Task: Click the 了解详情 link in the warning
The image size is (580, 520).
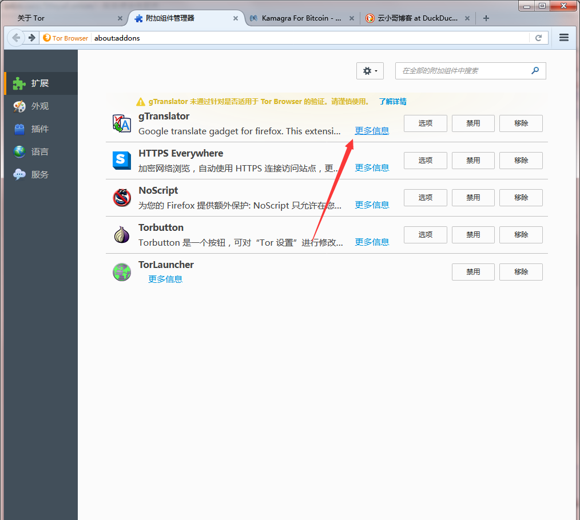Action: [x=393, y=102]
